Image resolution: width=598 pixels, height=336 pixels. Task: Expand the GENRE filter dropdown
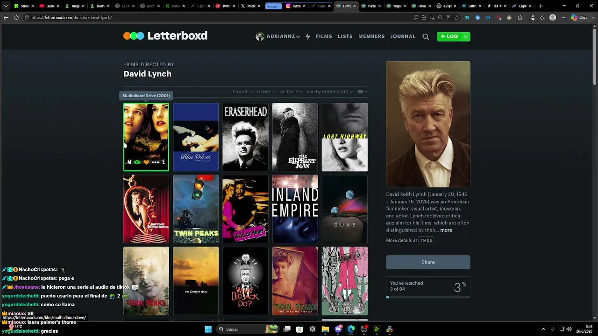click(266, 92)
